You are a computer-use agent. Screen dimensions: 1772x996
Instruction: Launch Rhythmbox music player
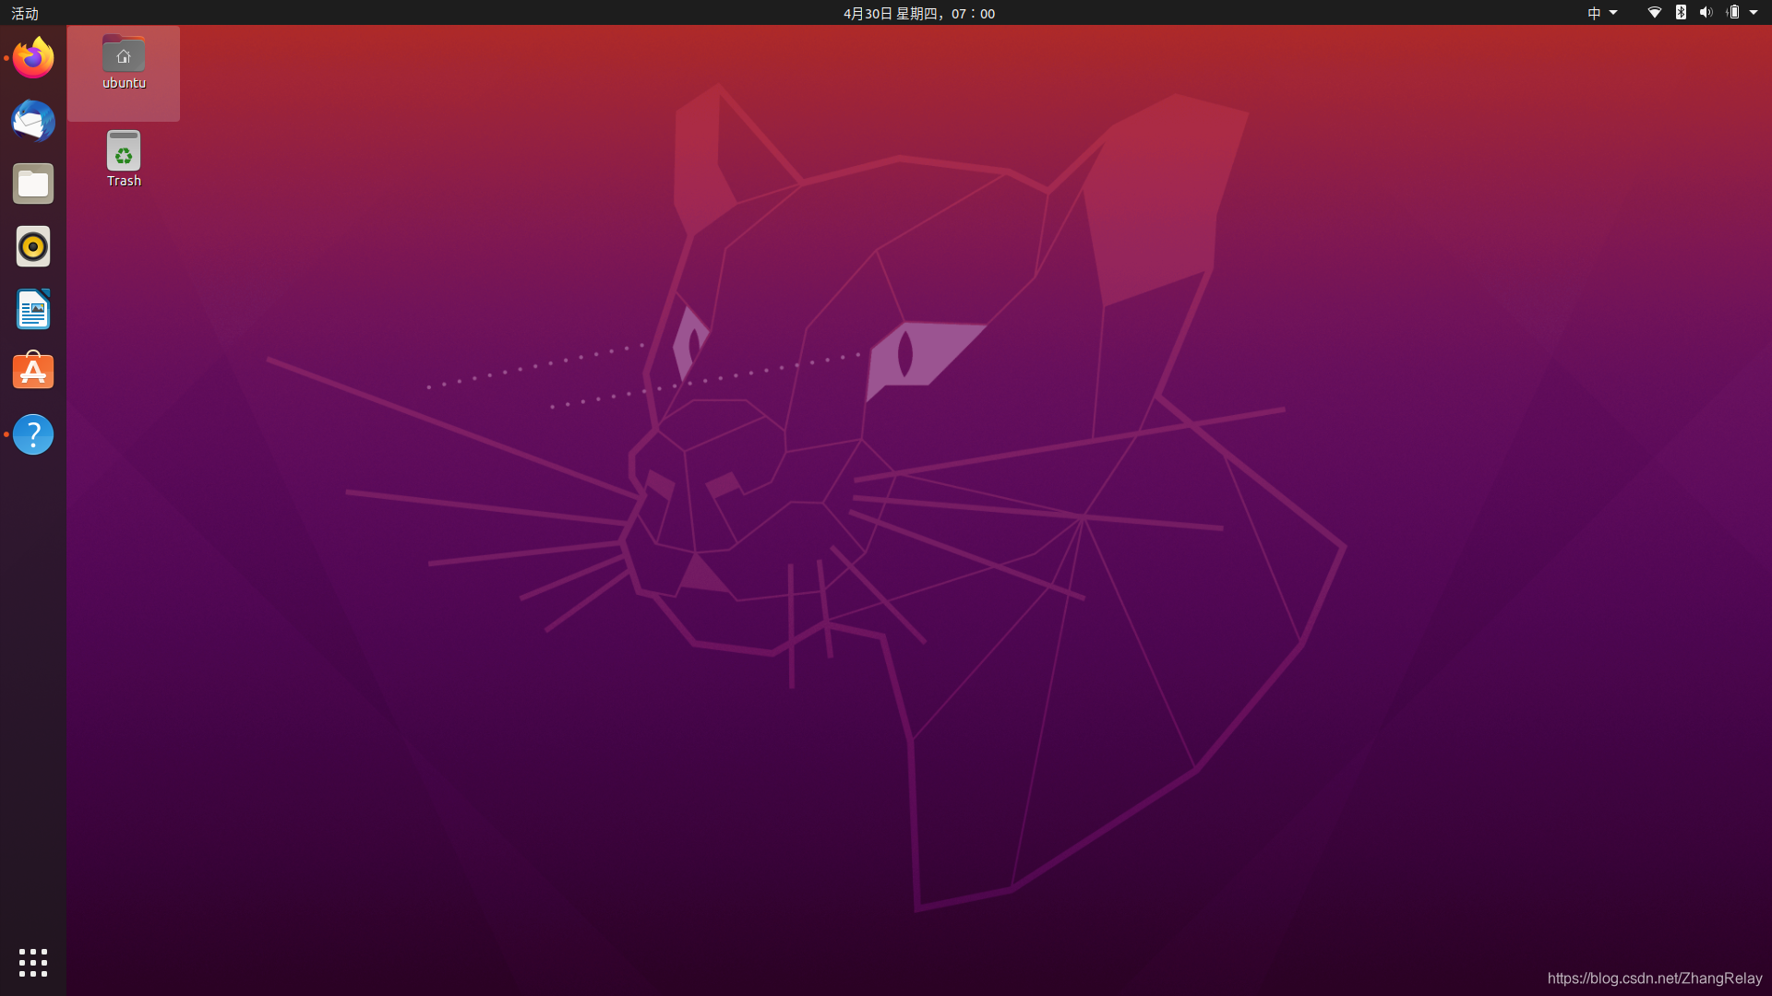click(33, 246)
